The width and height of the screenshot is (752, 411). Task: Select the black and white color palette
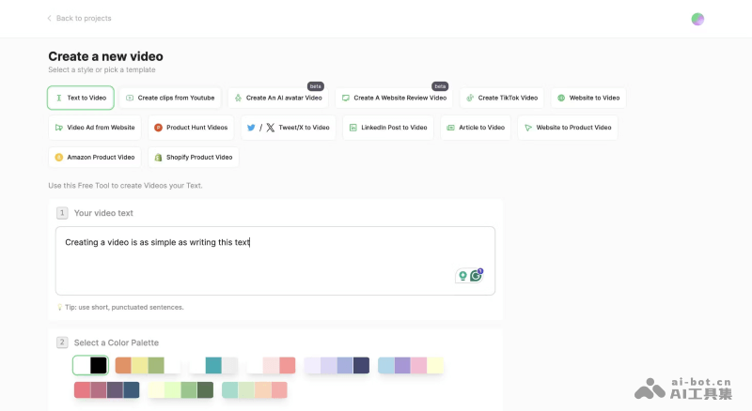click(90, 365)
